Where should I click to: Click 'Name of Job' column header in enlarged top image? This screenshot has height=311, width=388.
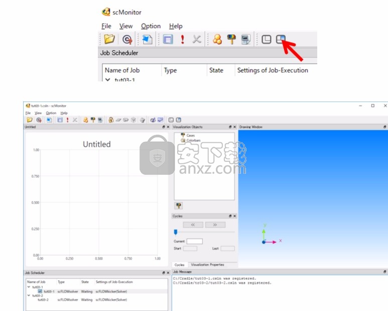(x=122, y=70)
